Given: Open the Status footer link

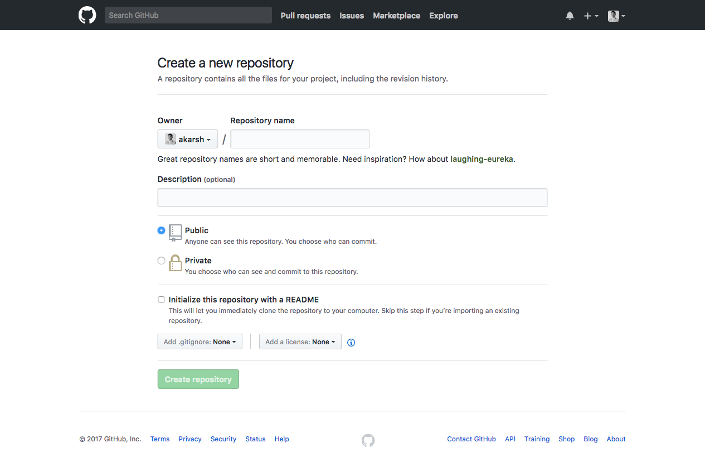Looking at the screenshot, I should point(255,439).
